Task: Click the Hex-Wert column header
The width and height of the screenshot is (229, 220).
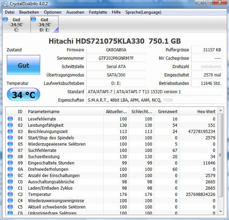Action: [198, 111]
